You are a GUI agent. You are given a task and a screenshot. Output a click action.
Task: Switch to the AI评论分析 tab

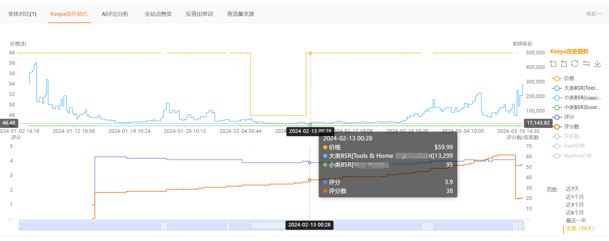click(x=115, y=14)
